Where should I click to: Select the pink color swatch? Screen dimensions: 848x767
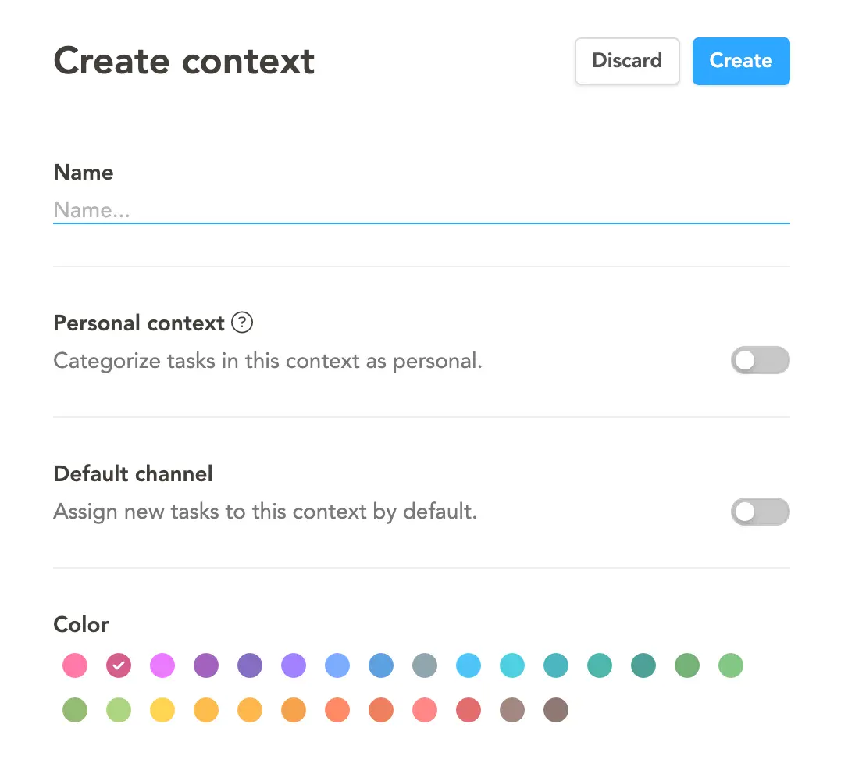[x=75, y=665]
